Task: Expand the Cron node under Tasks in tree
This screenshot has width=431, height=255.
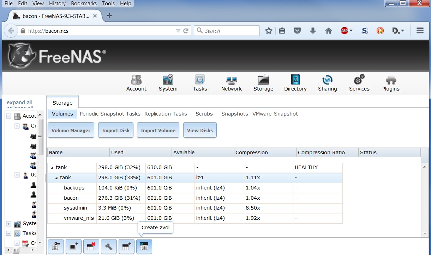Action: click(17, 243)
